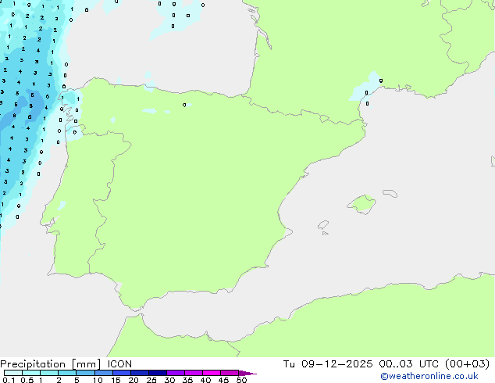The width and height of the screenshot is (495, 383).
Task: Select the 2–5 mm legend color swatch
Action: 67,373
